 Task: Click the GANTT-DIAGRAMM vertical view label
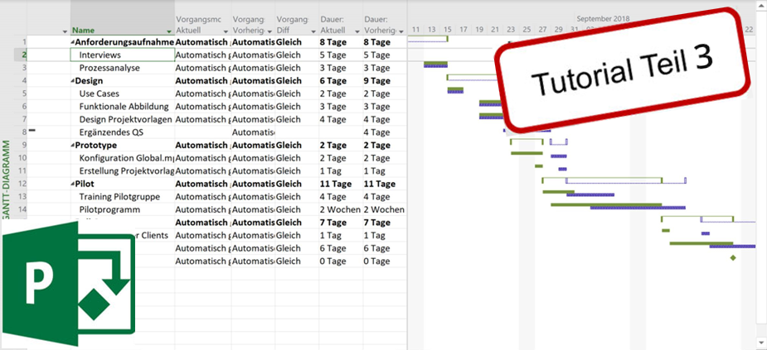click(x=7, y=182)
